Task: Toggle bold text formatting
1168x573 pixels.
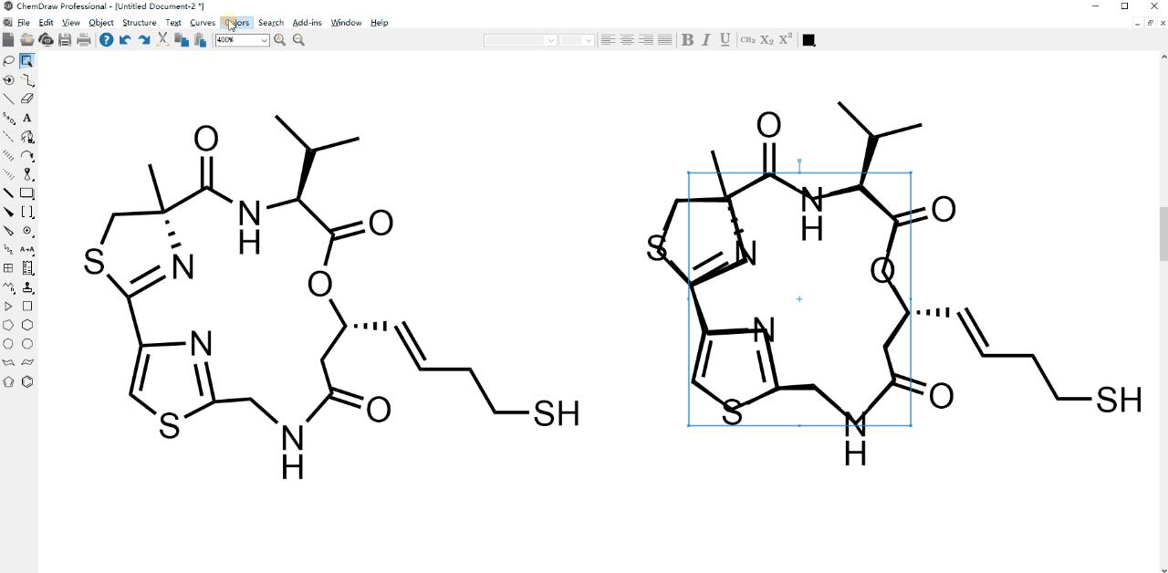Action: click(686, 39)
